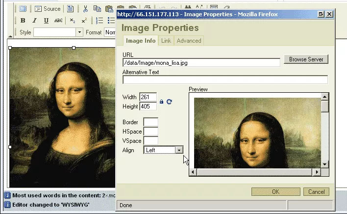
Task: Open the Align dropdown showing Left
Action: coord(163,150)
